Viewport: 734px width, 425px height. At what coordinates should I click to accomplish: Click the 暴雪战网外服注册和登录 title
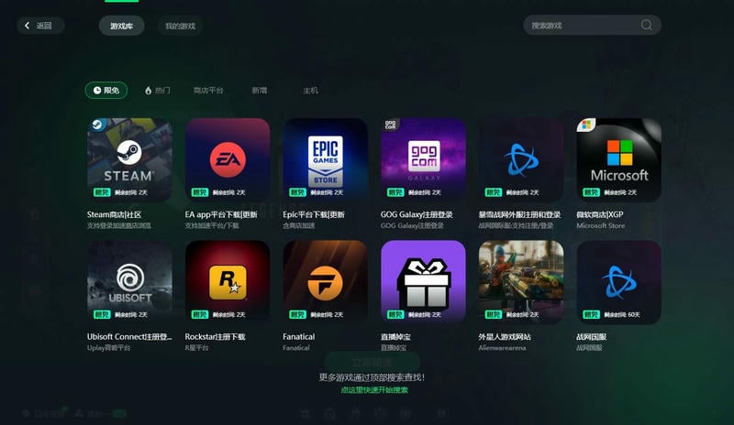519,214
